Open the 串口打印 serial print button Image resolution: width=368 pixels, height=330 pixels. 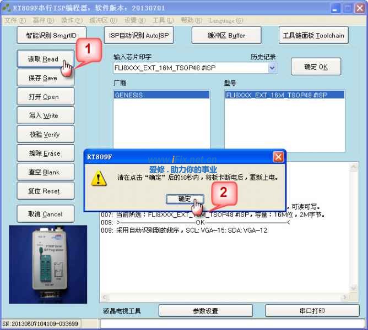click(x=313, y=311)
